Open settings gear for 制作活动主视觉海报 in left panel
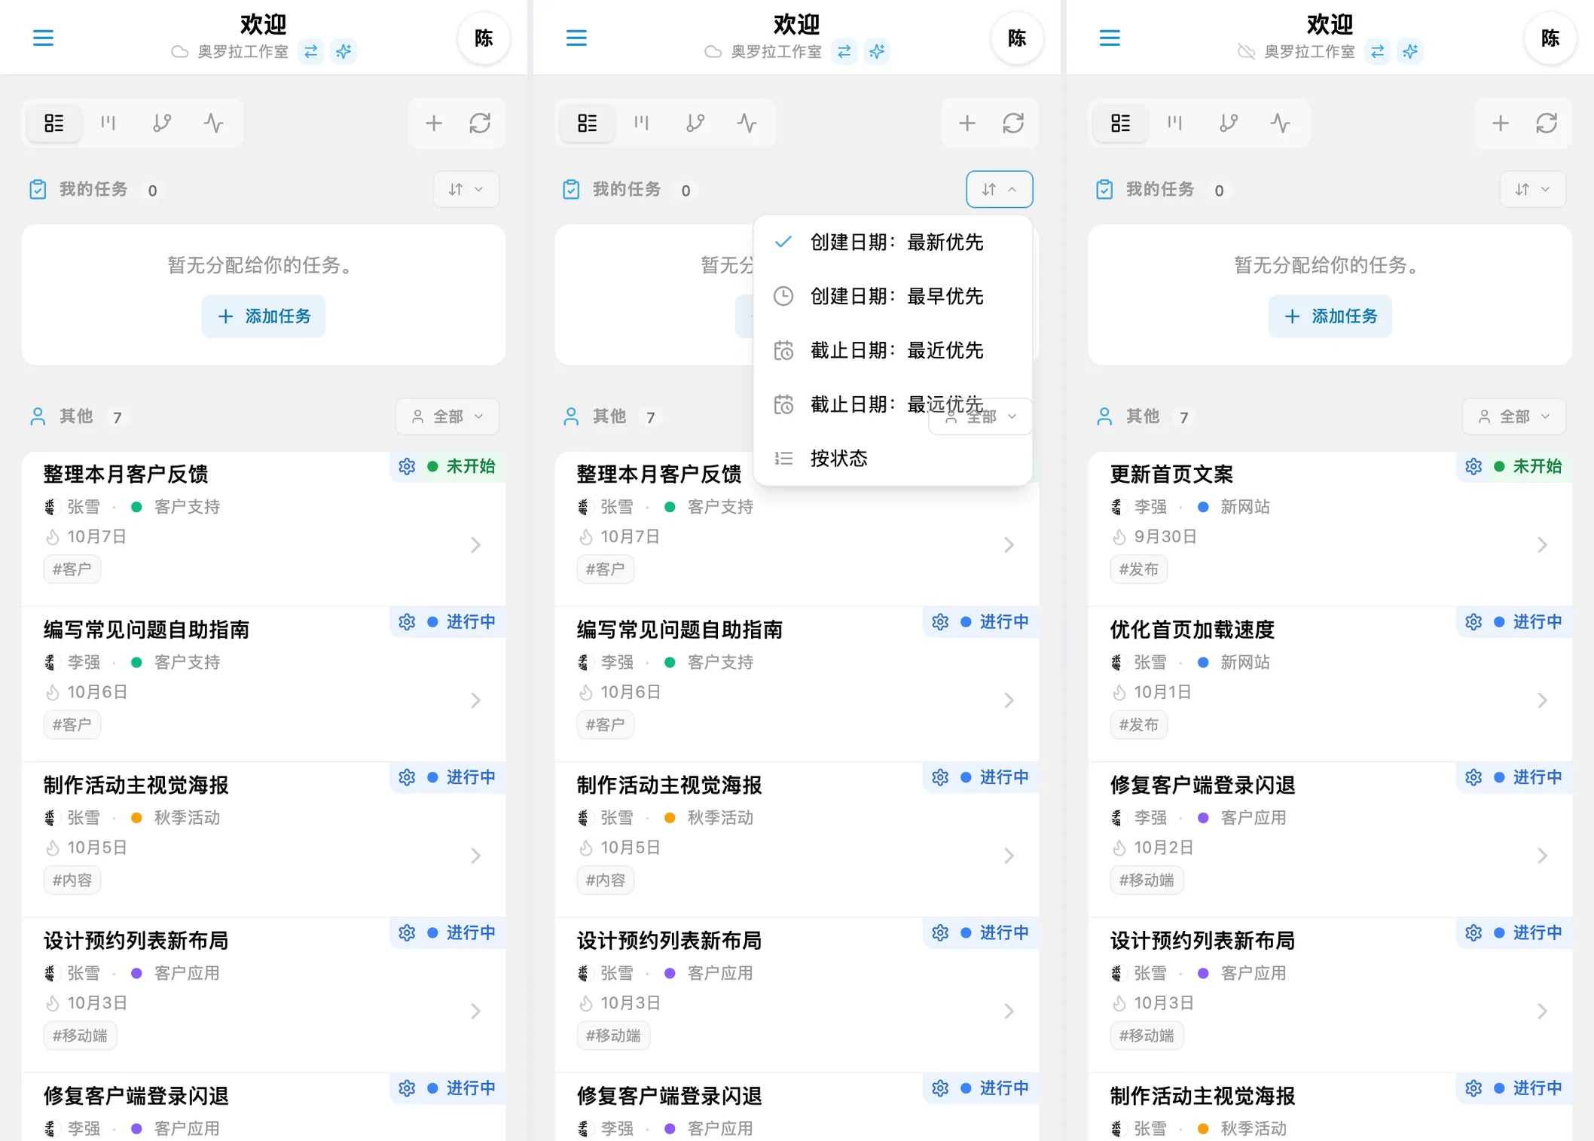This screenshot has height=1141, width=1594. click(407, 777)
